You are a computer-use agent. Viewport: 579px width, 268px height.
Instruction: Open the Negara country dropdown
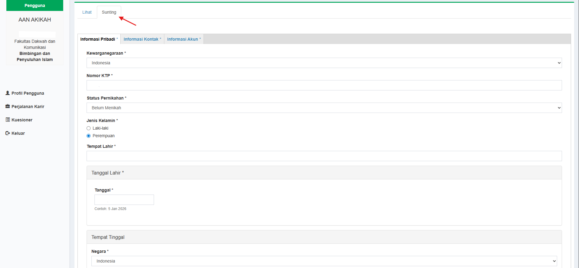point(324,261)
